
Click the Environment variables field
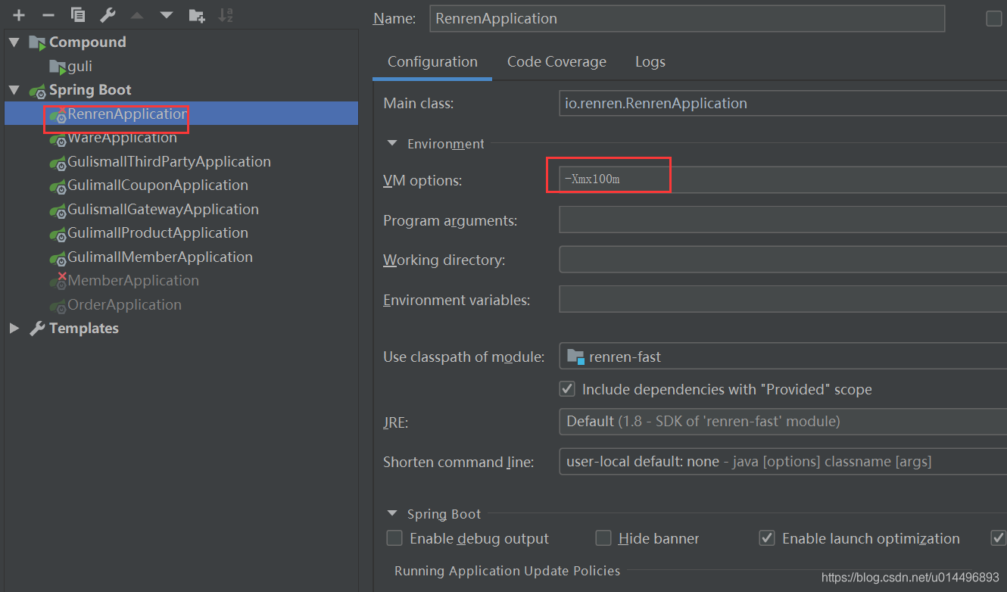point(783,299)
